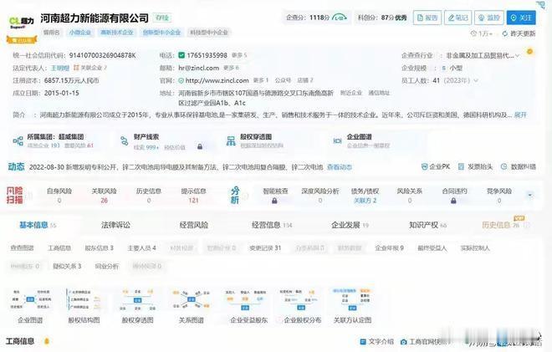Select 企业年报 9 sub-tab

pos(389,248)
